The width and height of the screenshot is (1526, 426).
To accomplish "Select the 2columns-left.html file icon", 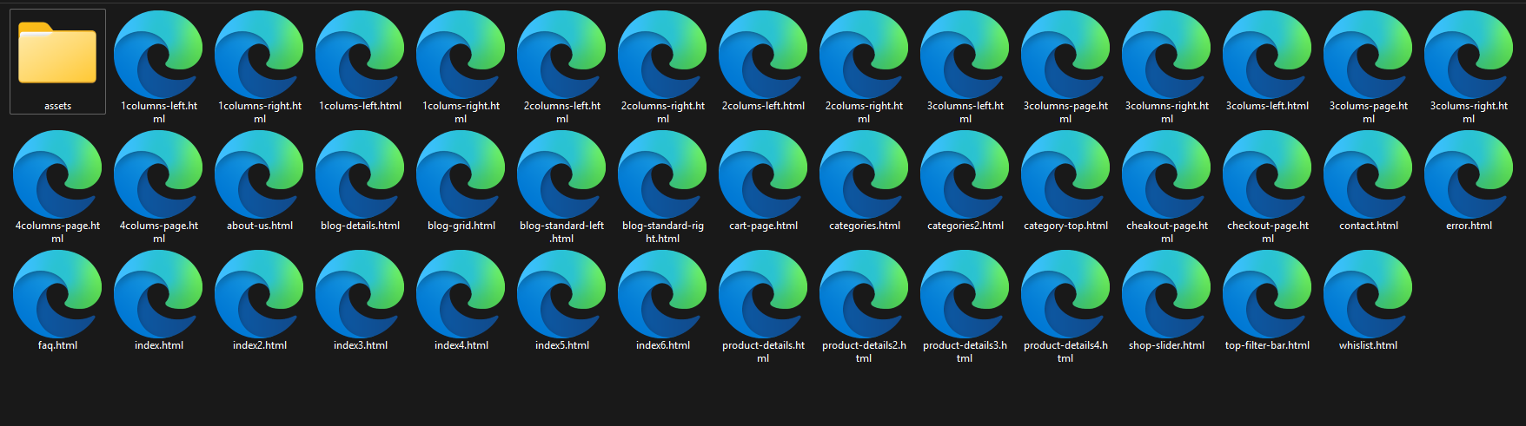I will pyautogui.click(x=561, y=55).
